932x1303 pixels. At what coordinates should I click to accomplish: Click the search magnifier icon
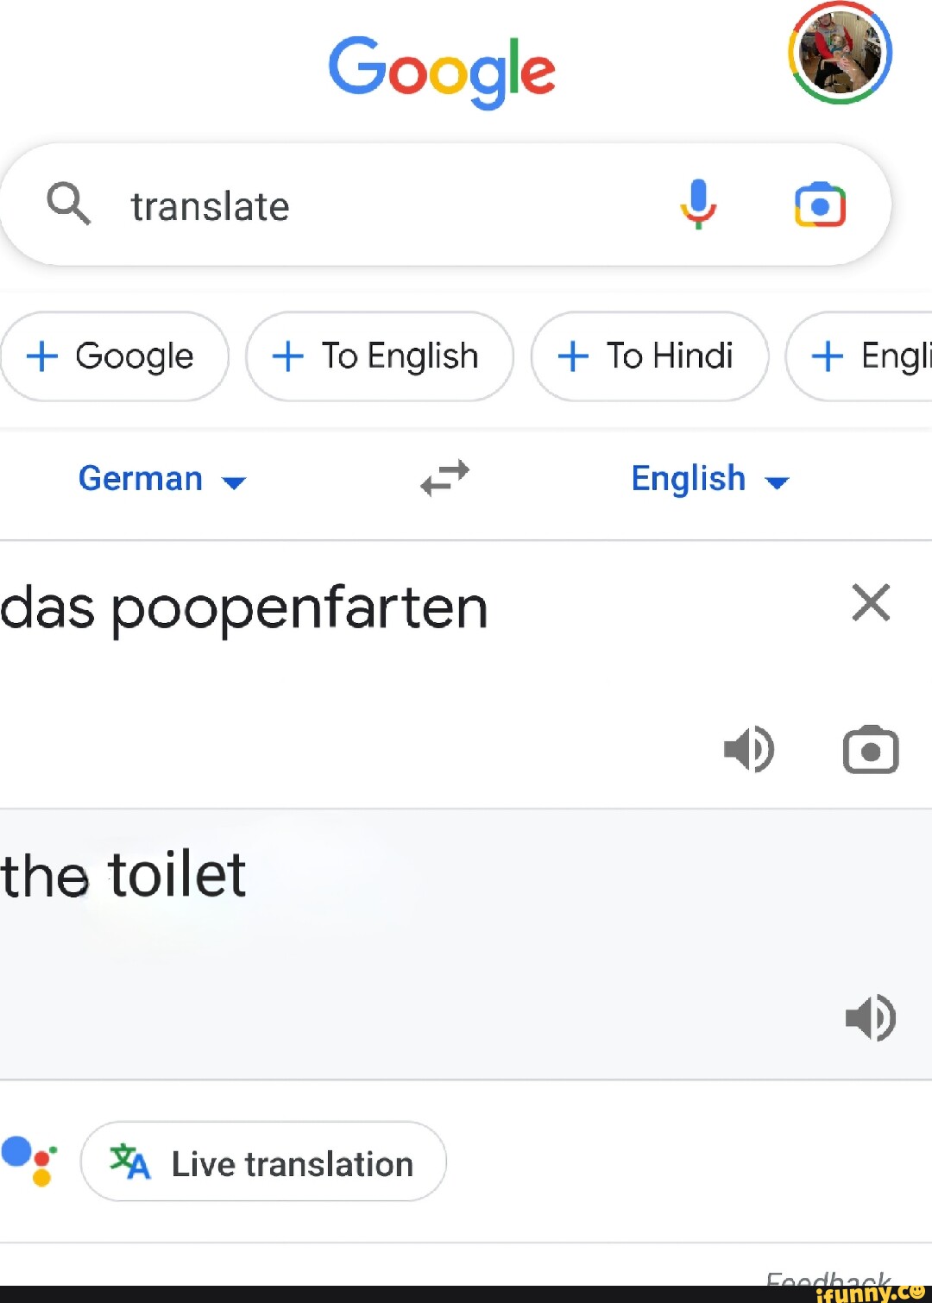68,205
